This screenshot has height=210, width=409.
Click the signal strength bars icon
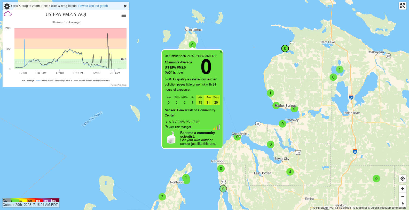216,127
